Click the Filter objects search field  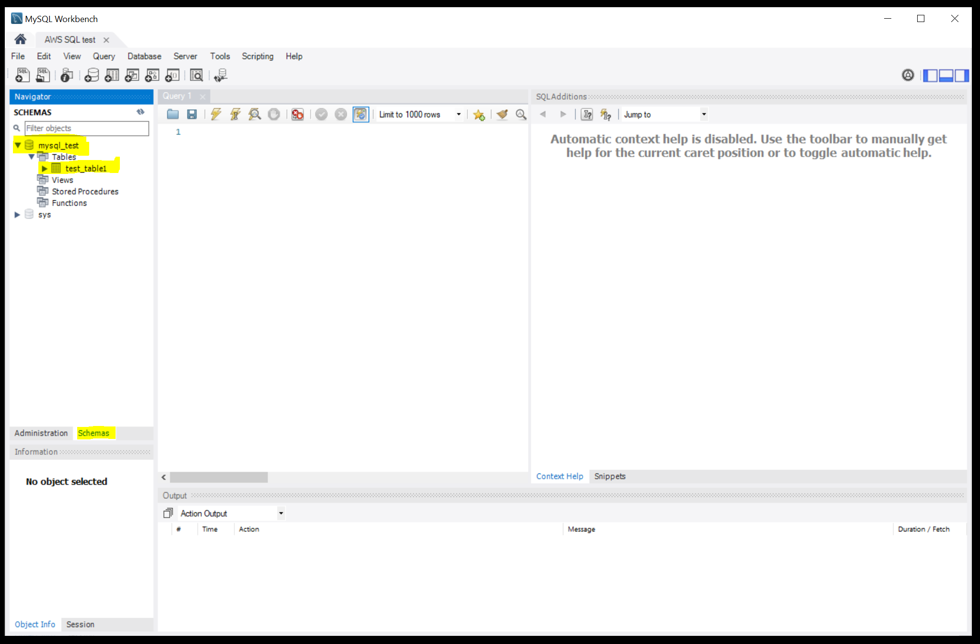[86, 128]
